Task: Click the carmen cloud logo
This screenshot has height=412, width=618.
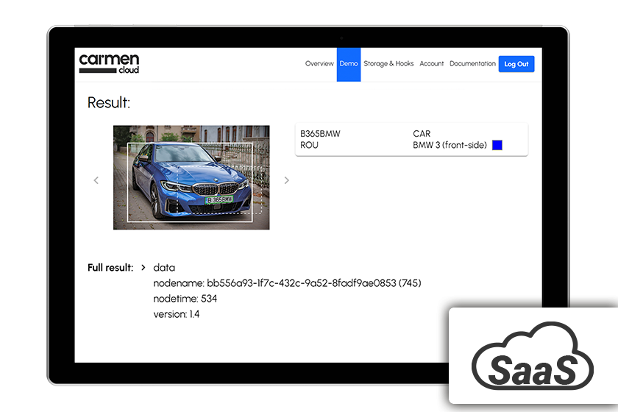Action: point(109,64)
